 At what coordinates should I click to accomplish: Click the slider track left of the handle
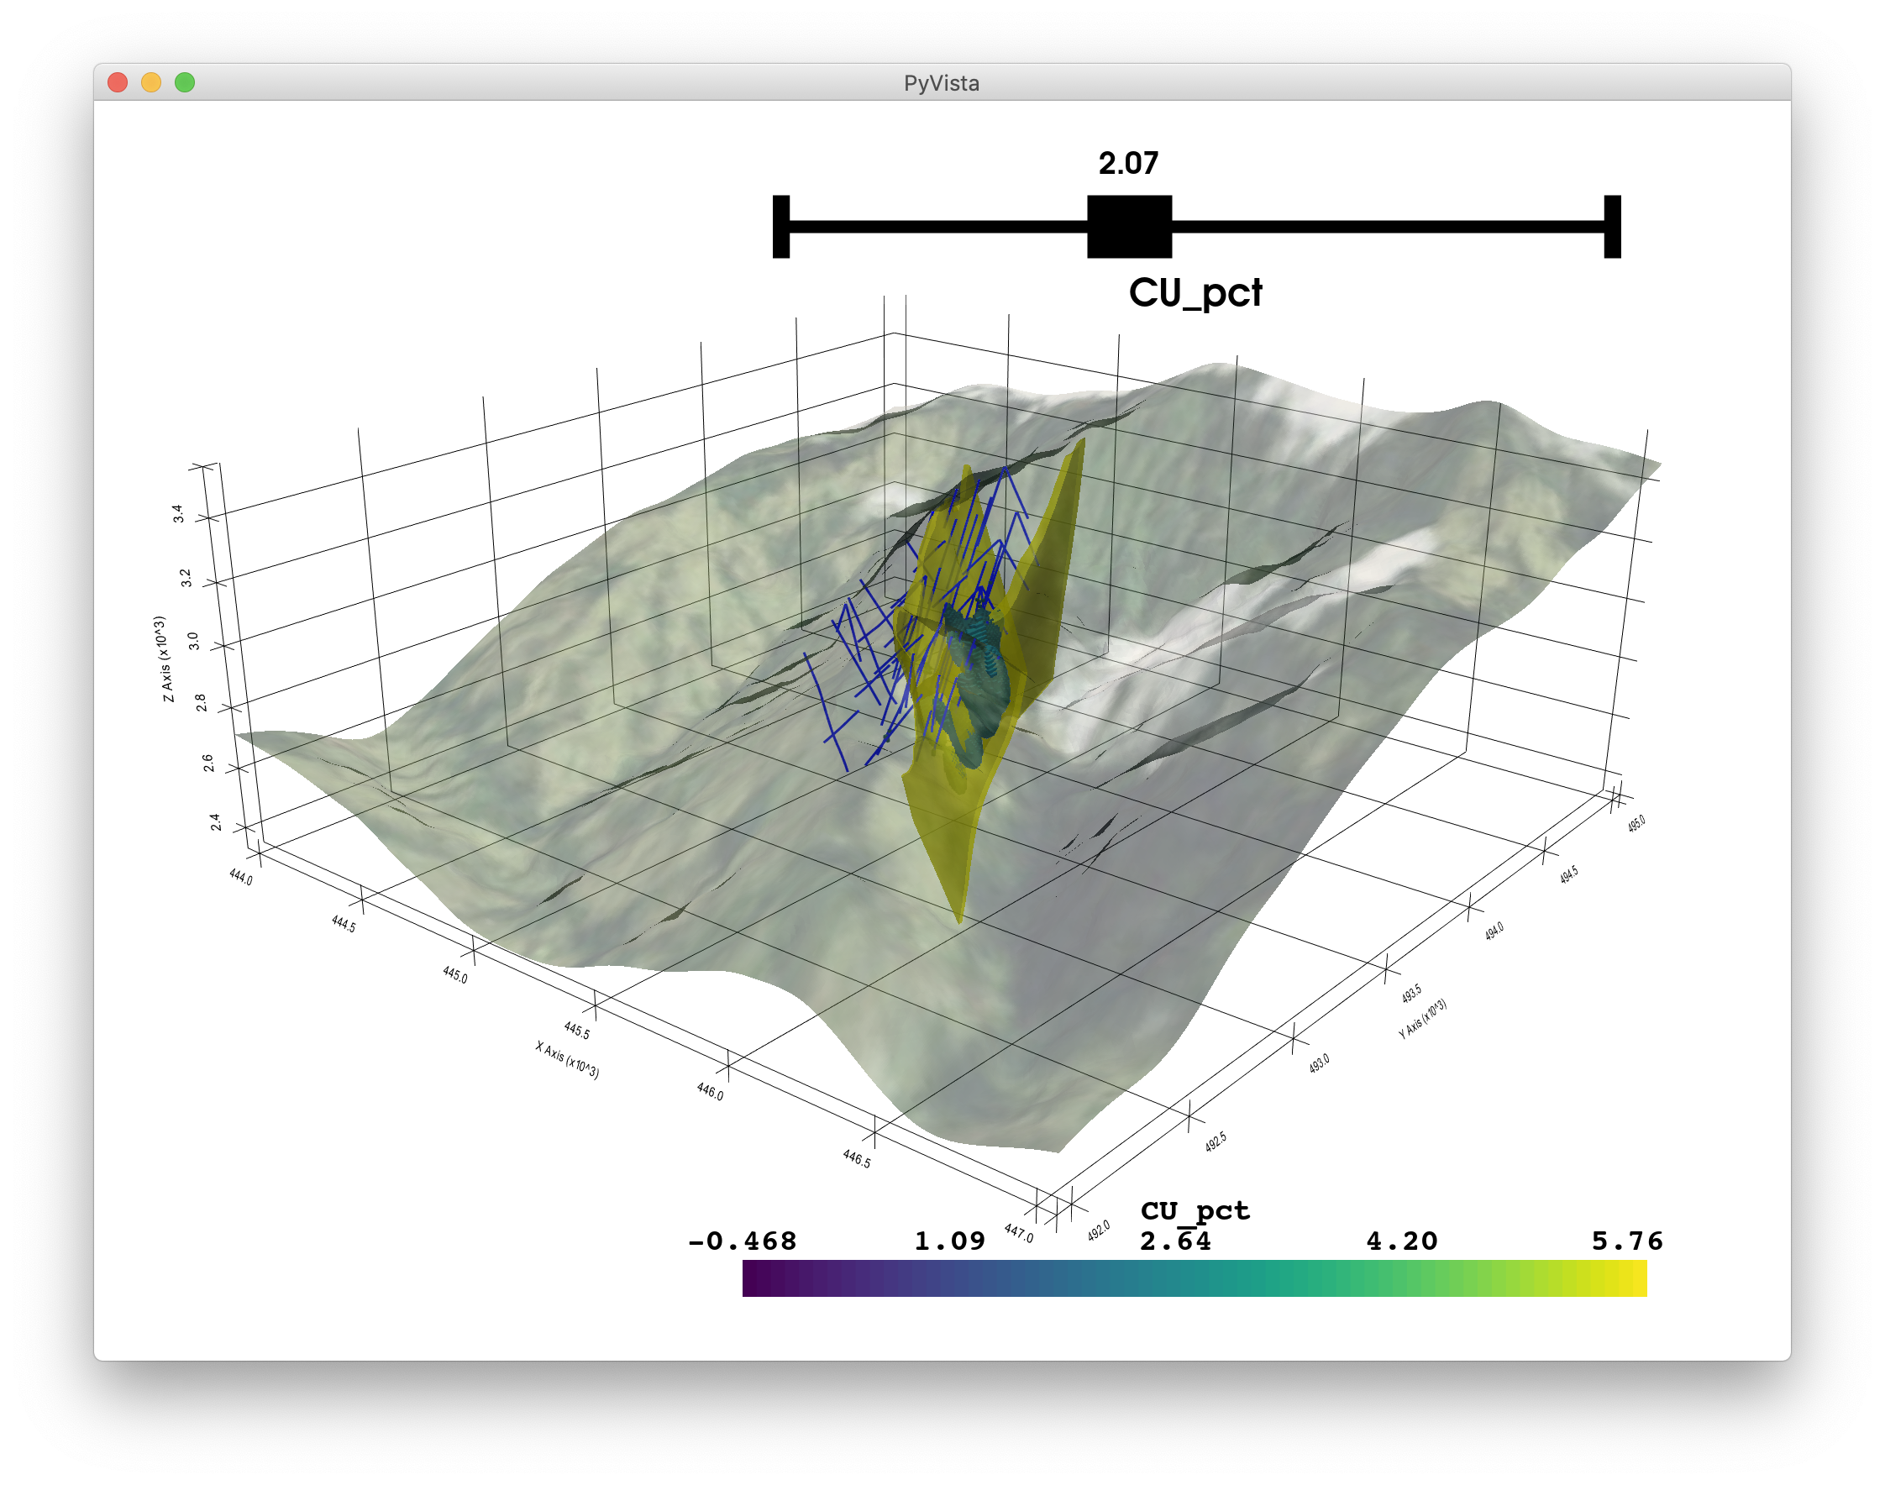click(938, 227)
